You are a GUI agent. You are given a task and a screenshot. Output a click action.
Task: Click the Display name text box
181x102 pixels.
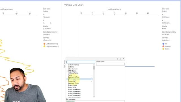click(x=110, y=64)
